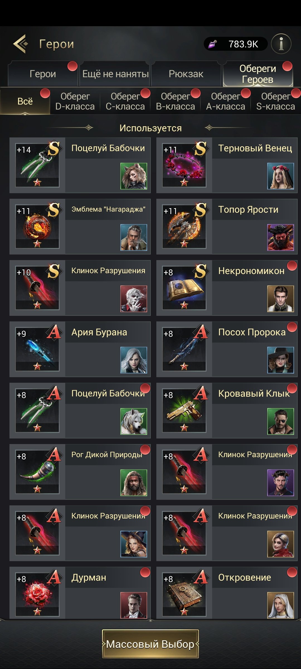Screen dimensions: 301x669
Task: Tap the purple potion currency icon
Action: point(213,44)
